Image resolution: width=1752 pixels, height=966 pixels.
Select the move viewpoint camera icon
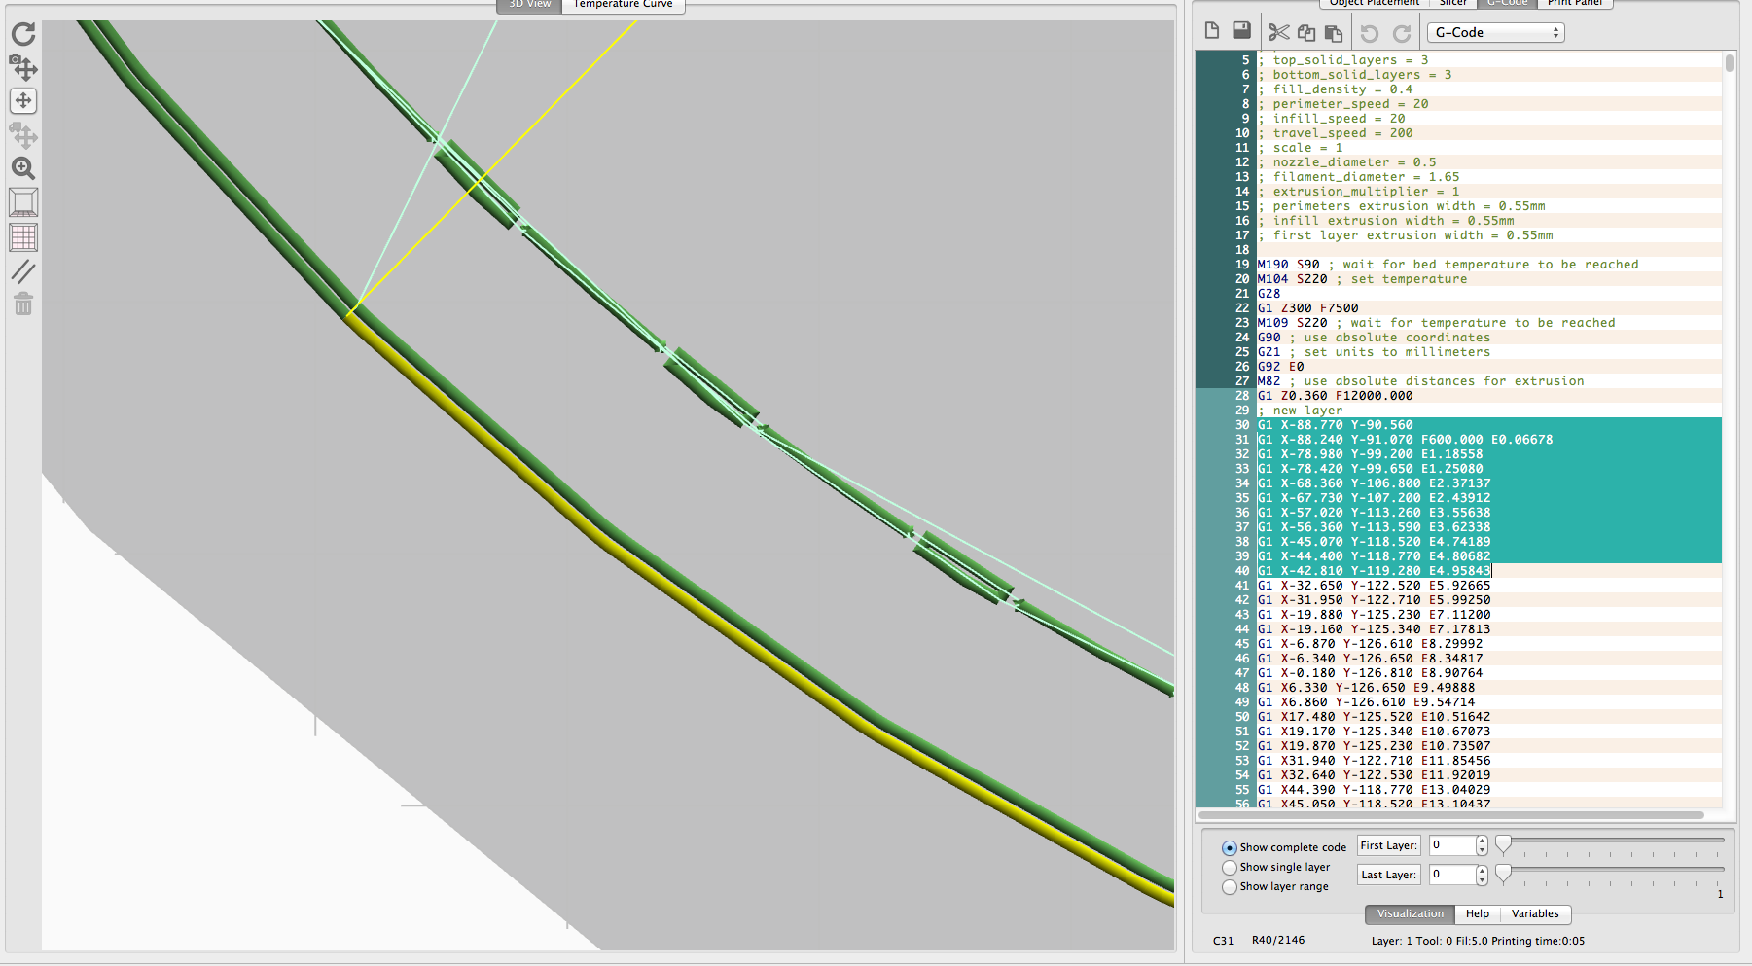[x=23, y=67]
